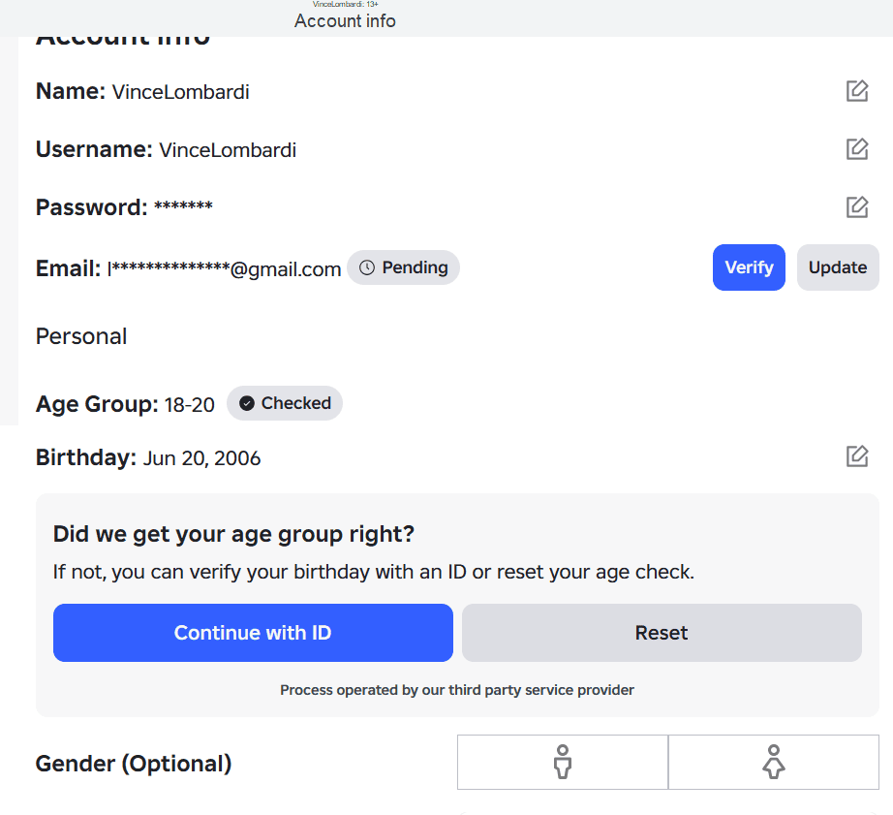Edit the Name field pencil icon
893x815 pixels.
pos(857,91)
